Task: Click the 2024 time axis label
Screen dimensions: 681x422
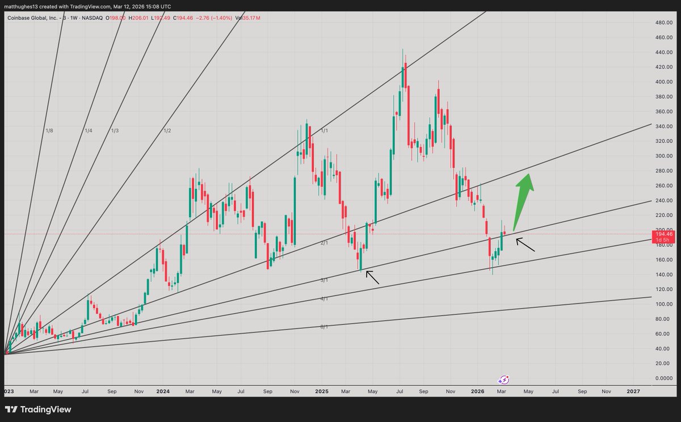Action: coord(163,391)
